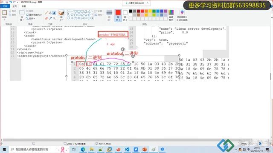Viewport: 273px width, 153px height.
Task: Select the Magnifier tool
Action: tap(54, 18)
